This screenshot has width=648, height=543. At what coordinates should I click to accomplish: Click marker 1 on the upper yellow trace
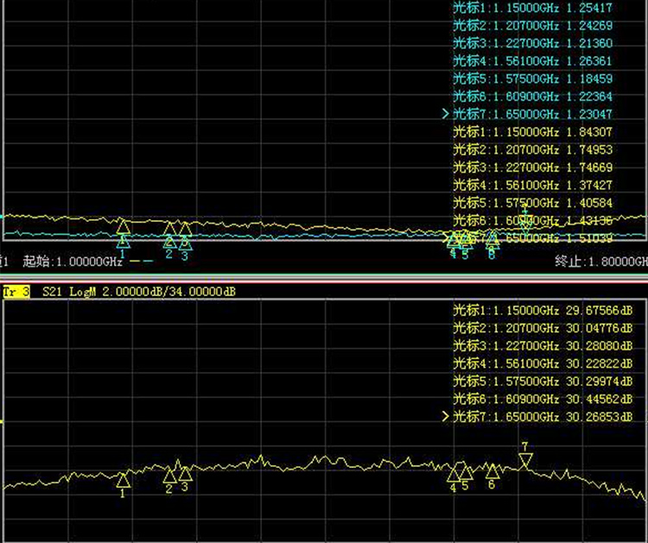123,226
